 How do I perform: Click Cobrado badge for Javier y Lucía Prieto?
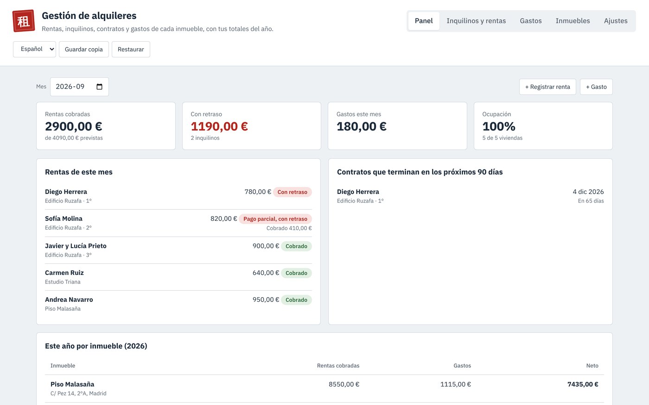[x=296, y=246]
